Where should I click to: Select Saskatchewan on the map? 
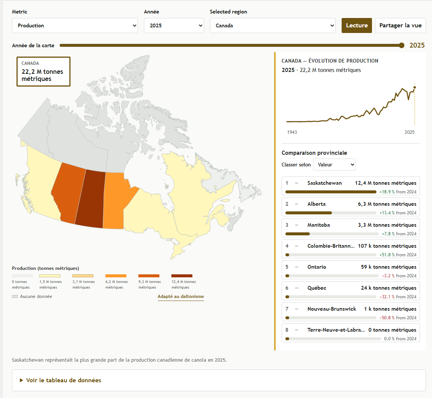(90, 199)
